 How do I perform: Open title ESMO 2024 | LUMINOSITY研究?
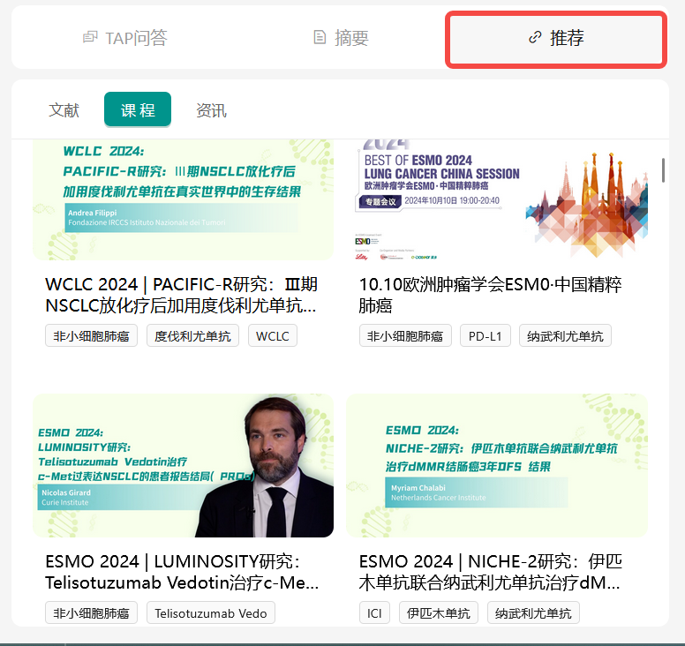click(x=182, y=572)
